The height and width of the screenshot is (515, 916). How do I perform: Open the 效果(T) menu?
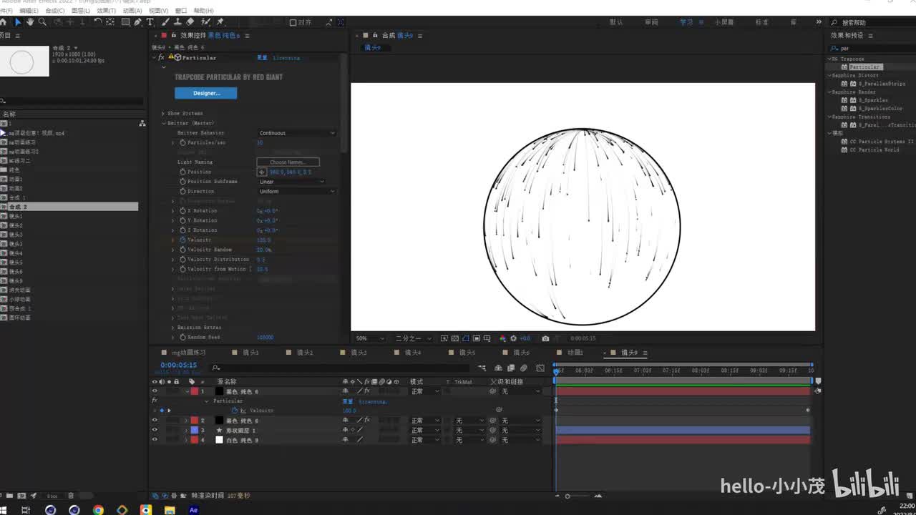(106, 11)
